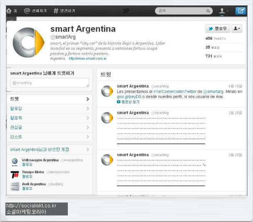Image resolution: width=253 pixels, height=222 pixels.
Task: Expand similar accounts to smart Argentina
Action: [50, 150]
